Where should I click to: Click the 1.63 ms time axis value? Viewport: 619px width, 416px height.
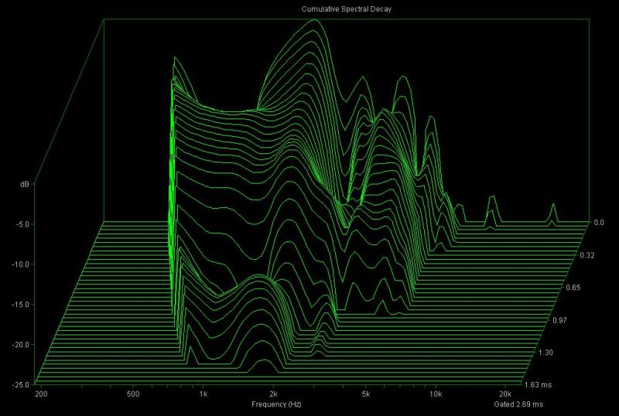tap(538, 384)
